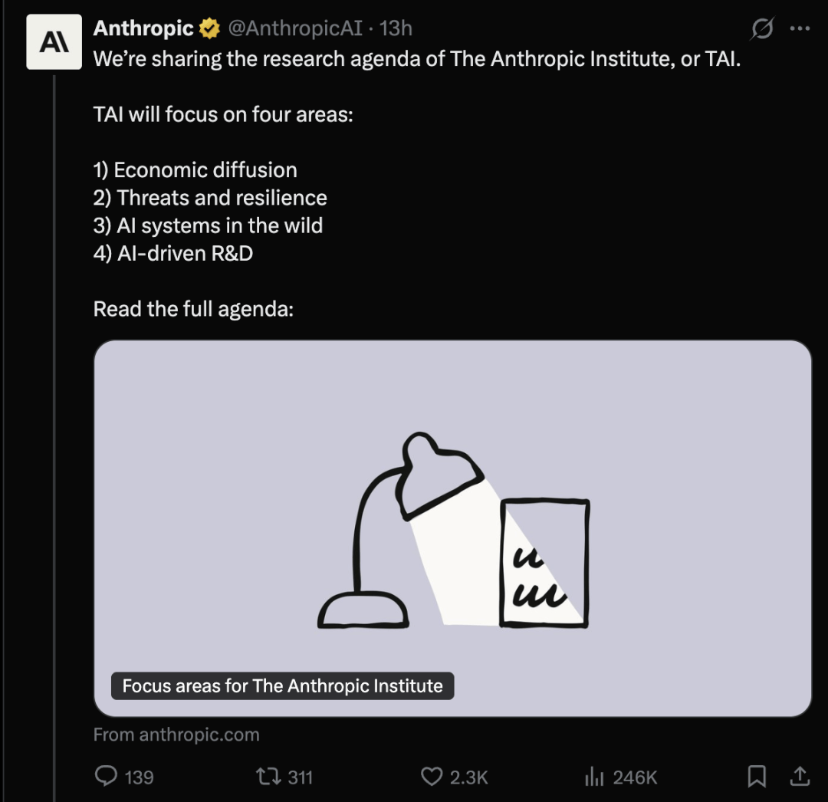
Task: Click the 246K views count
Action: (x=636, y=777)
